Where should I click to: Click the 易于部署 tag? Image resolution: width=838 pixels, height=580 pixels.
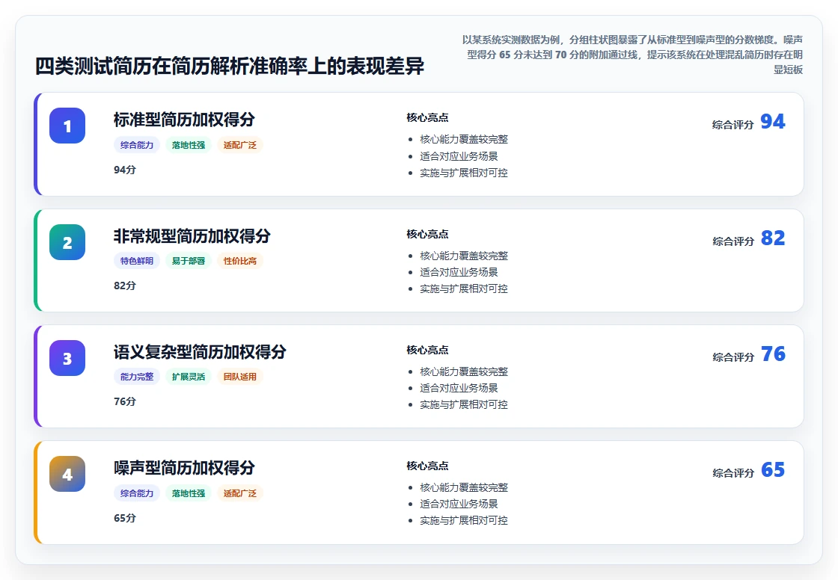[x=188, y=261]
